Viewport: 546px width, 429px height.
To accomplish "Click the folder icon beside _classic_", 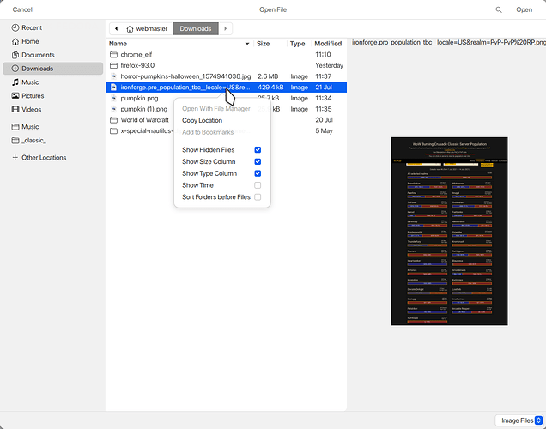I will [x=15, y=140].
